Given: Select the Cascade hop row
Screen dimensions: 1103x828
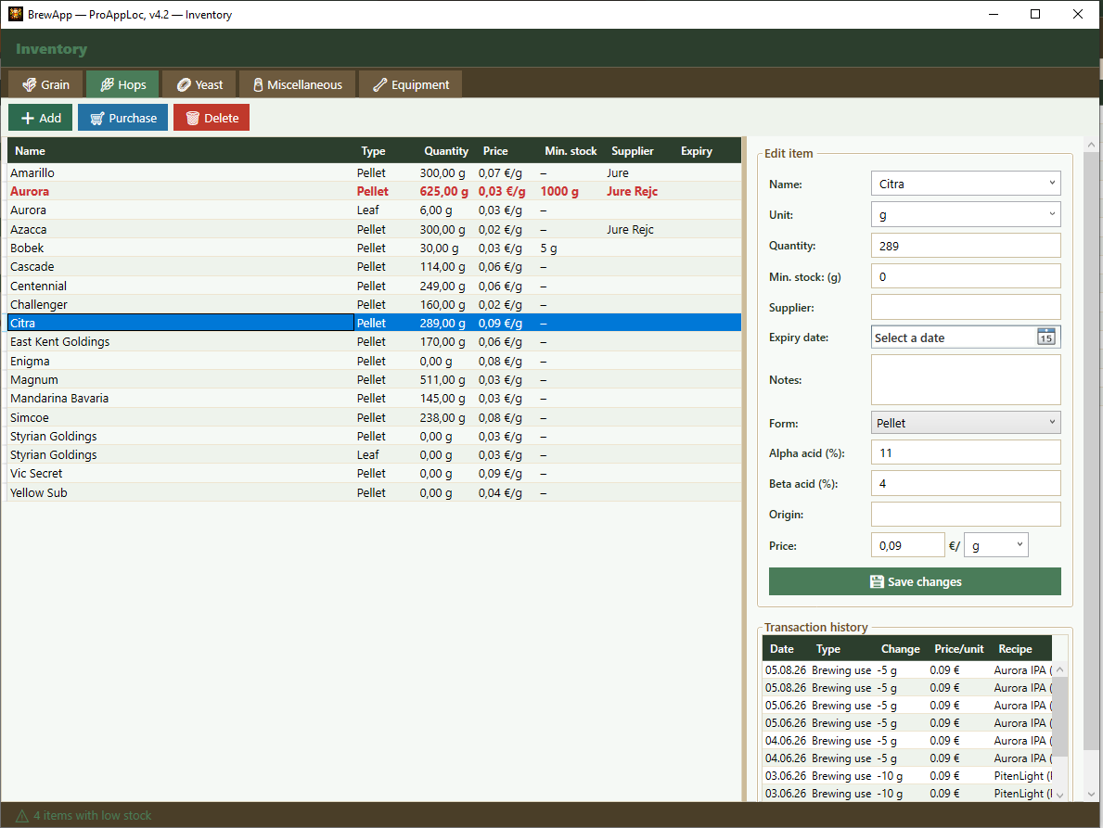Looking at the screenshot, I should pyautogui.click(x=374, y=266).
